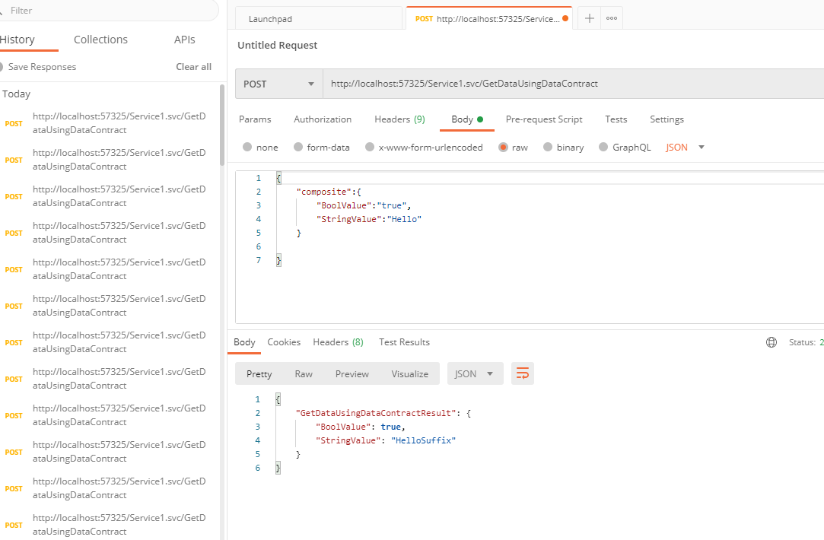Select the form-data body type
Image resolution: width=824 pixels, height=540 pixels.
pos(298,147)
